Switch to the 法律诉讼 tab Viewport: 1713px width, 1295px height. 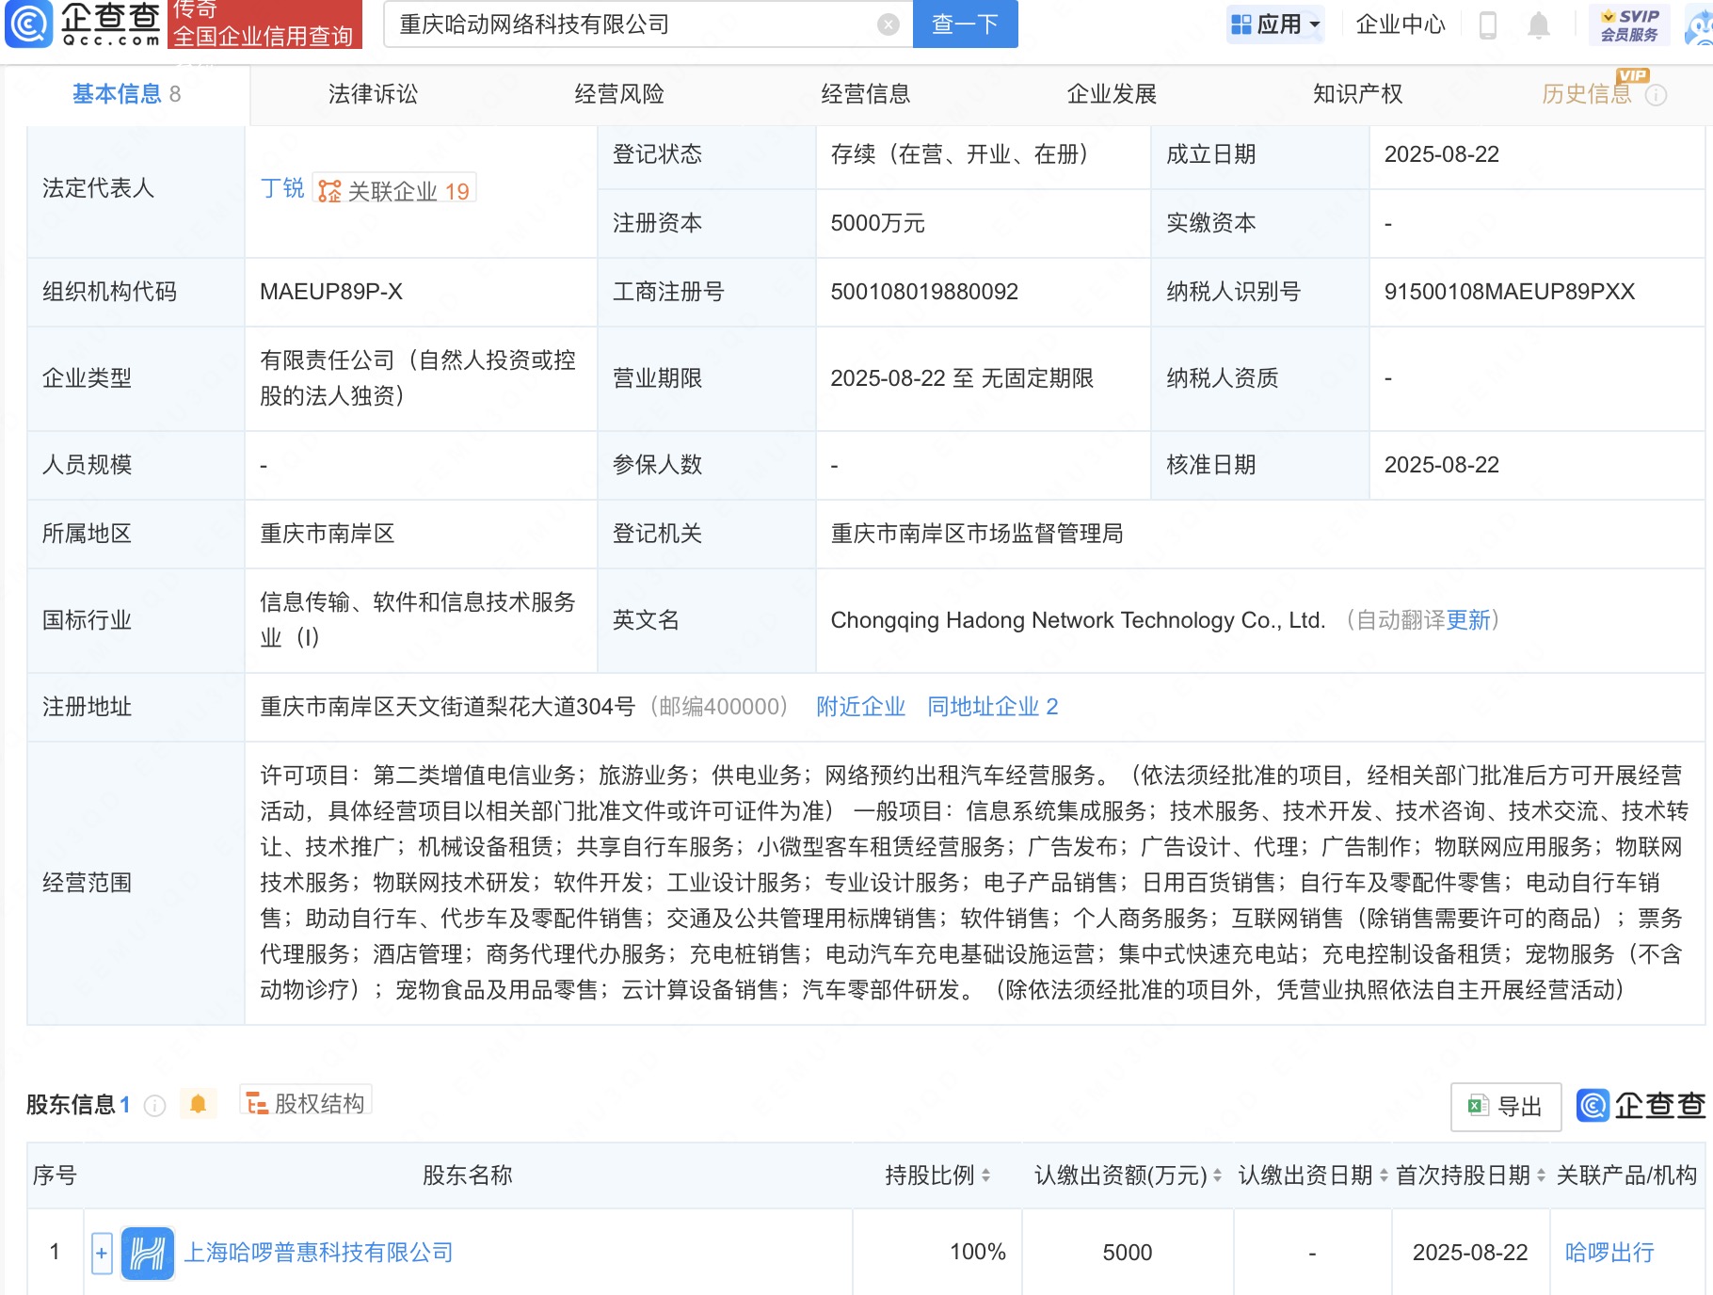click(x=373, y=94)
